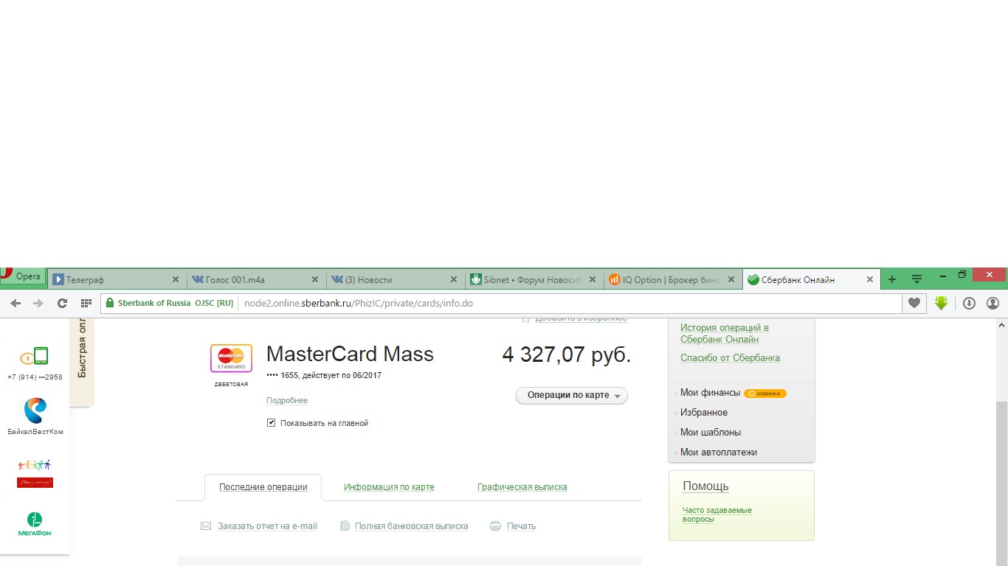Open the БайкалВестКом payment icon
Image resolution: width=1008 pixels, height=566 pixels.
(x=35, y=410)
